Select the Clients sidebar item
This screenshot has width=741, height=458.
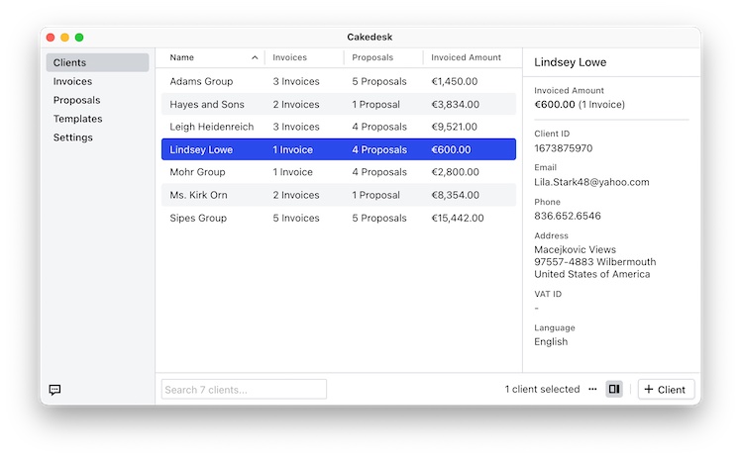(69, 63)
